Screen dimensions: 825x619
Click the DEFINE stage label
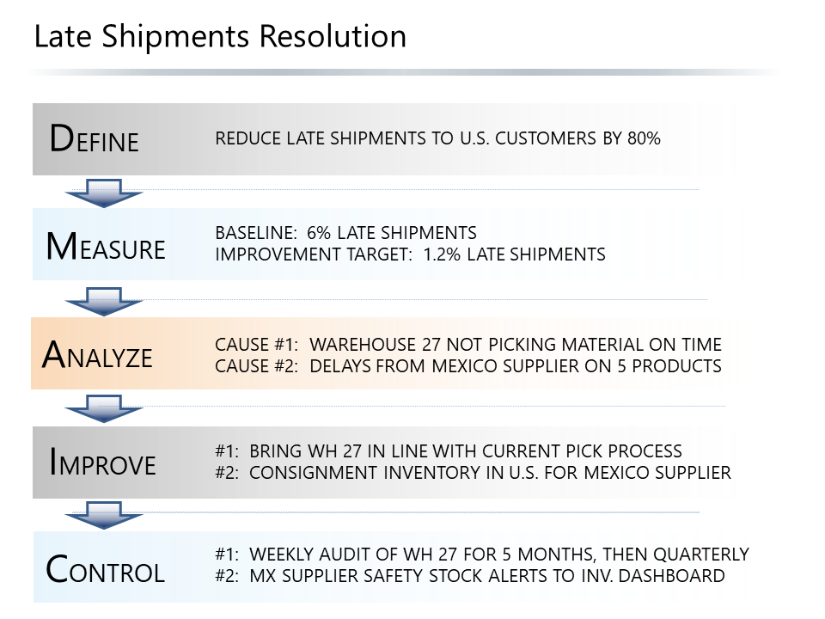(95, 139)
